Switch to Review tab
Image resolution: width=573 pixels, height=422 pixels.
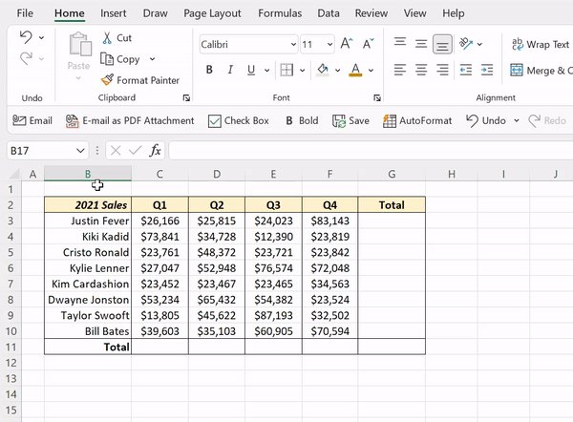tap(371, 13)
